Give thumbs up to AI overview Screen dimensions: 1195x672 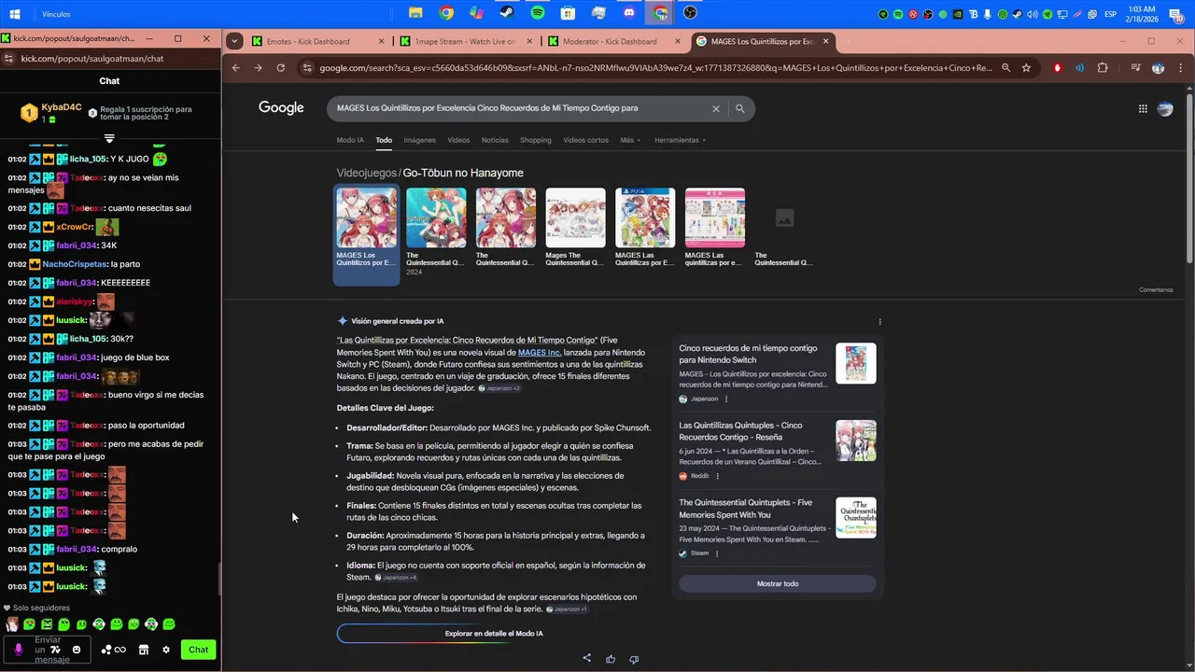coord(611,659)
